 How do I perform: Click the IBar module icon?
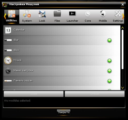8,40
